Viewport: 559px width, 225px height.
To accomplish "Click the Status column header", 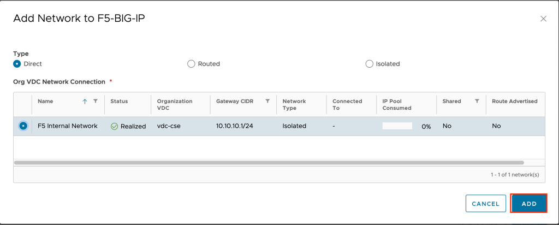I will [x=119, y=101].
